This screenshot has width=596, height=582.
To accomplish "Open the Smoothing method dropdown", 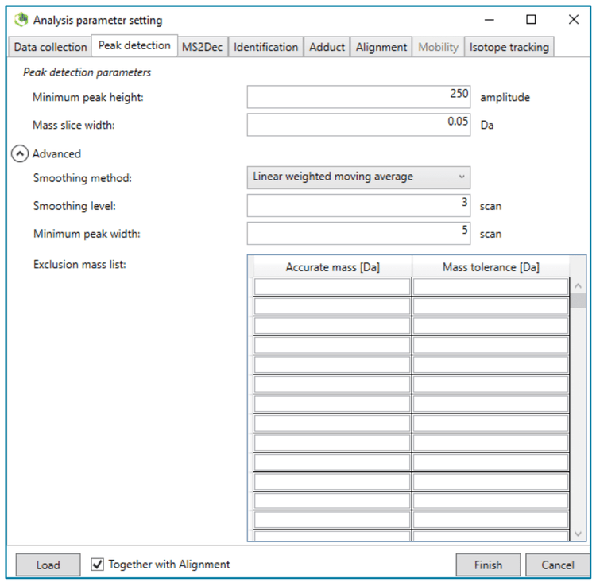I will pos(358,177).
